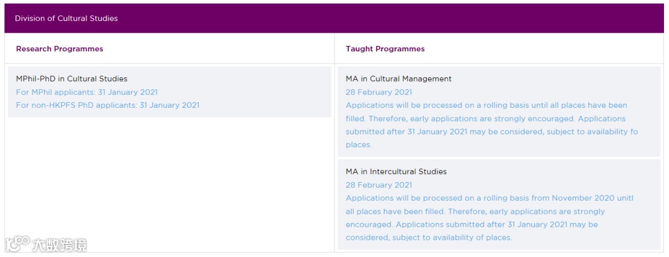
Task: Click the For MPhil applicants deadline line
Action: 87,92
